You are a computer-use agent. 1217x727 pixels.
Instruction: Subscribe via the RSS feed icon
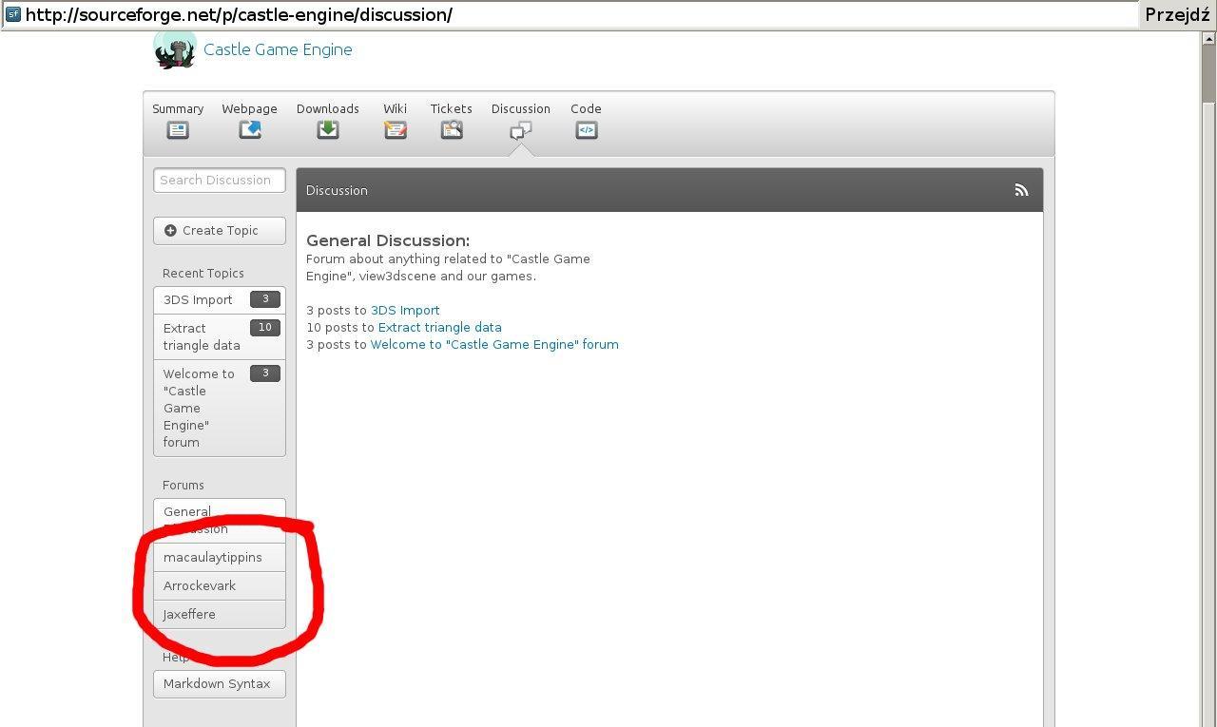pyautogui.click(x=1021, y=190)
